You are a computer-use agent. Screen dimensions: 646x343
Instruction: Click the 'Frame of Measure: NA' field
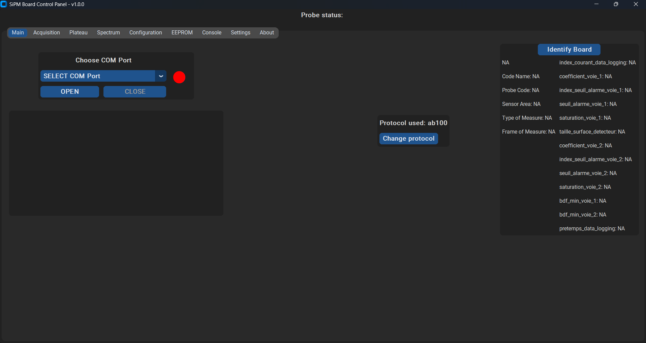pyautogui.click(x=529, y=132)
